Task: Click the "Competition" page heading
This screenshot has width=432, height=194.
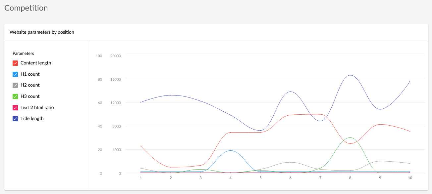Action: coord(26,8)
